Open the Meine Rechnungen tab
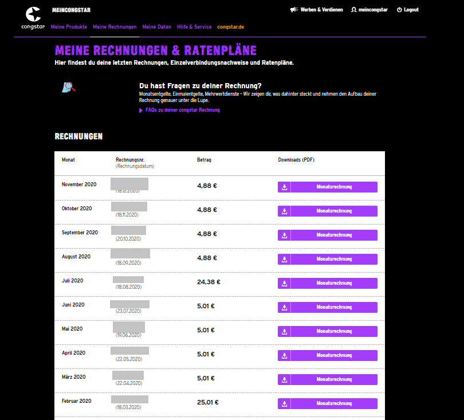This screenshot has height=420, width=464. 115,27
